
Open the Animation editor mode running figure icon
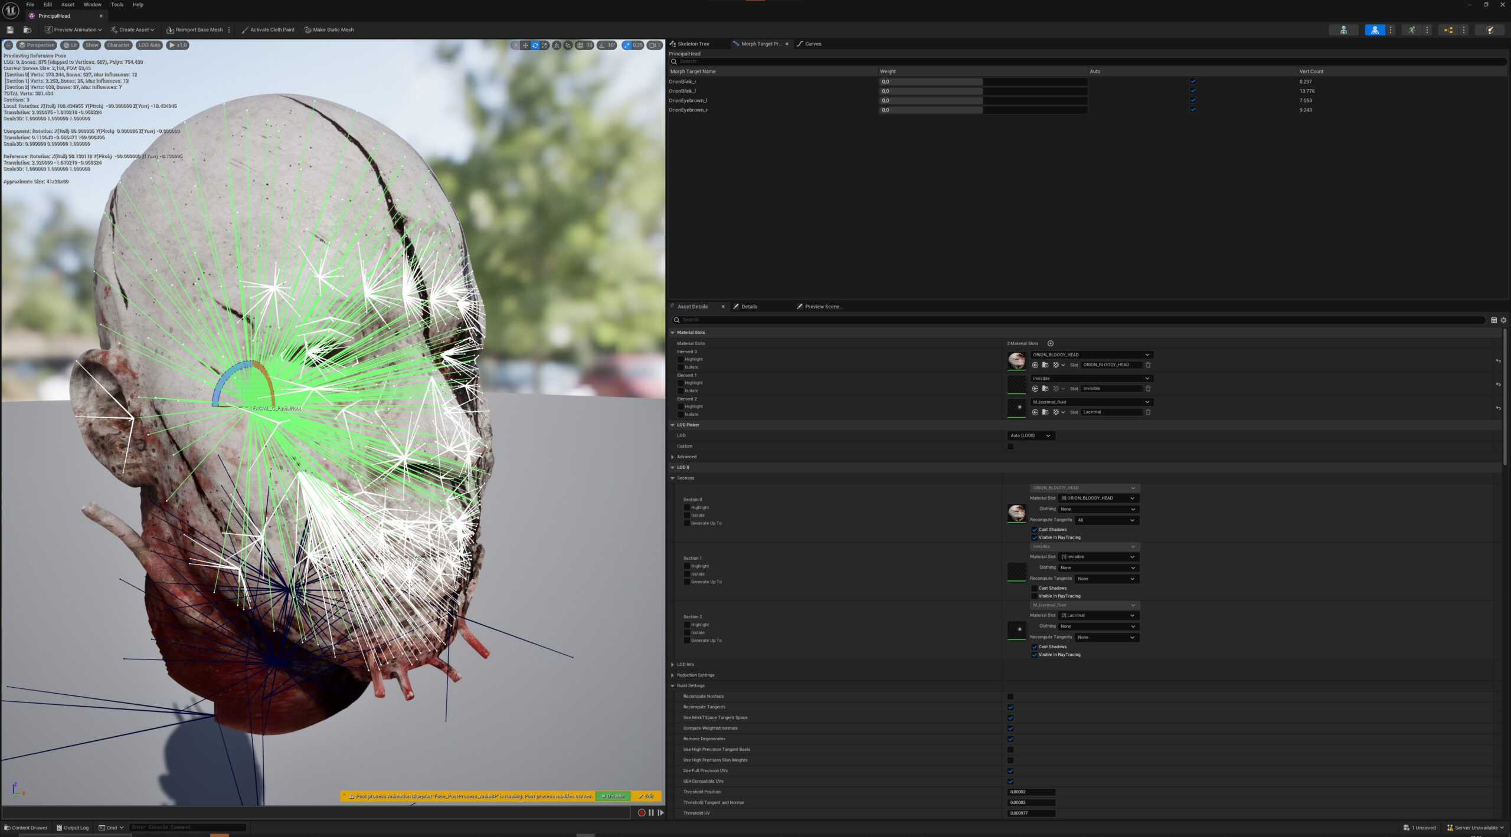[1411, 29]
